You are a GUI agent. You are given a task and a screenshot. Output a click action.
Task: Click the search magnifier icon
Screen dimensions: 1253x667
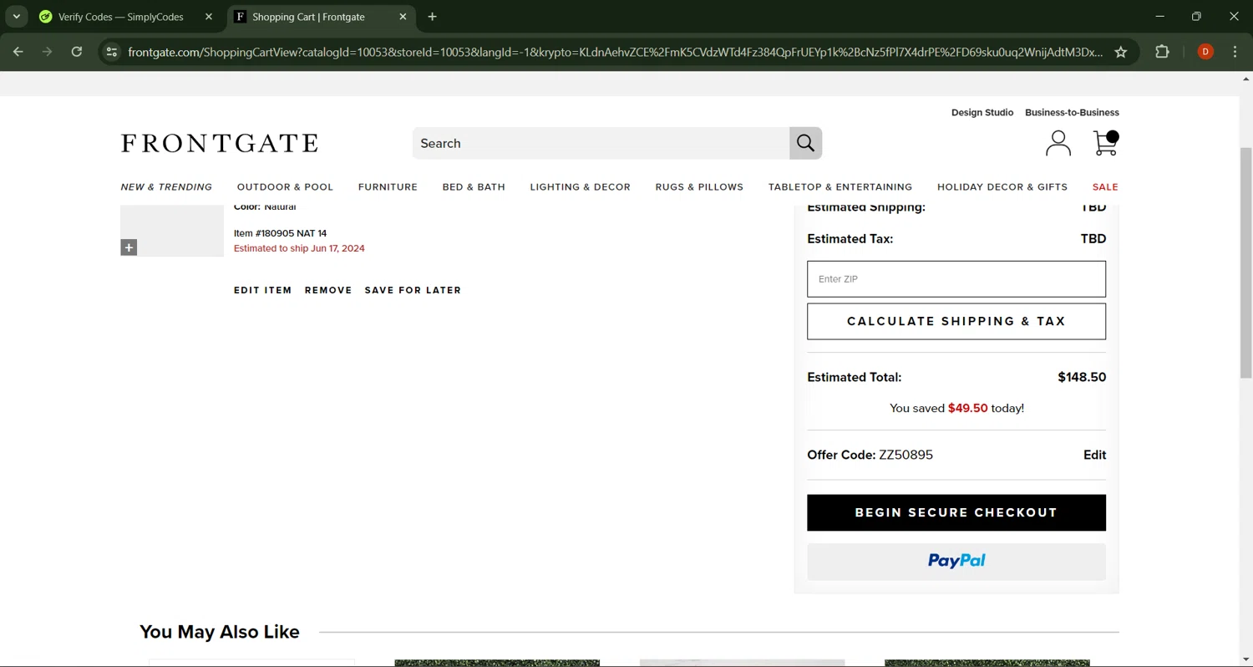805,143
